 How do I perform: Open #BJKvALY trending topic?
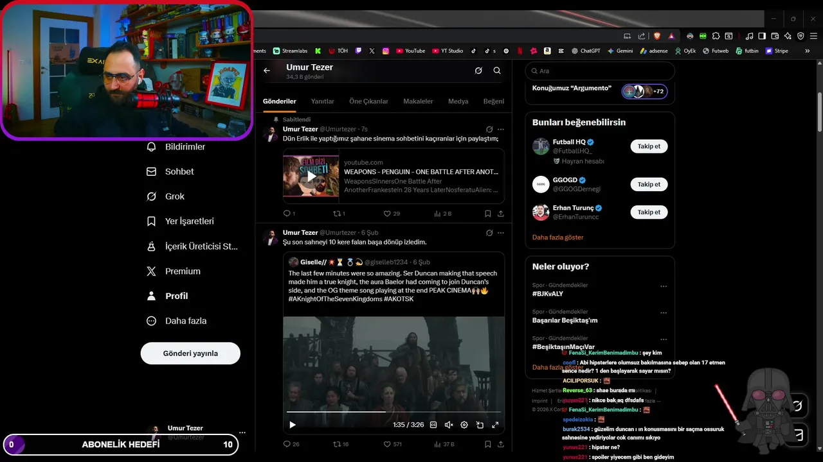[x=548, y=293]
